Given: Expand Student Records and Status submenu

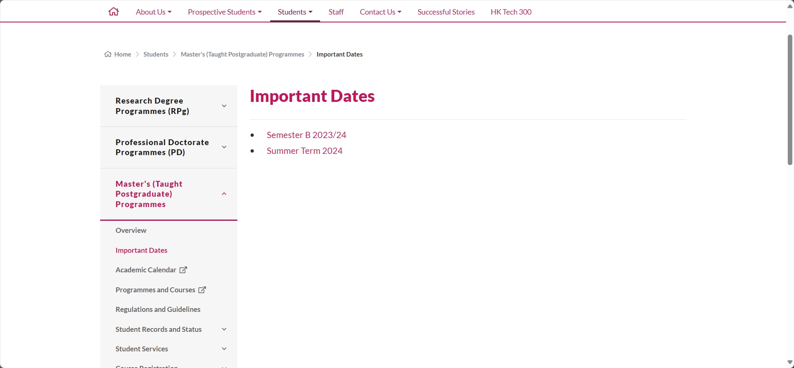Looking at the screenshot, I should point(224,329).
